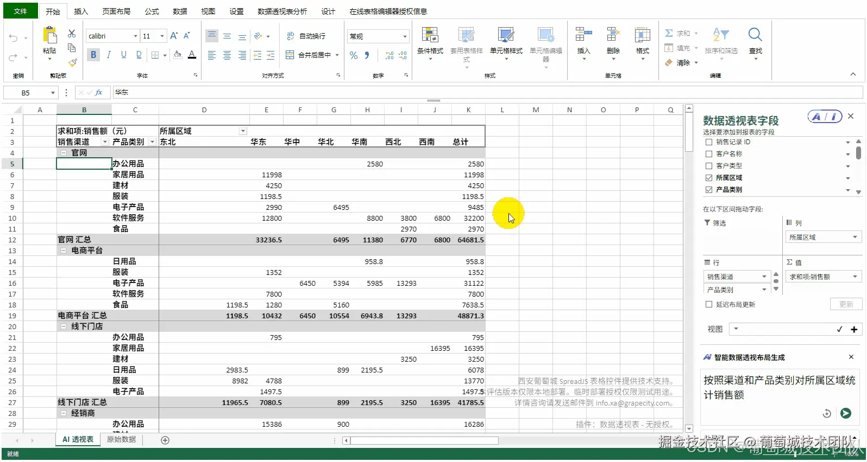The width and height of the screenshot is (867, 462).
Task: Open the font name calibri dropdown
Action: pos(135,36)
